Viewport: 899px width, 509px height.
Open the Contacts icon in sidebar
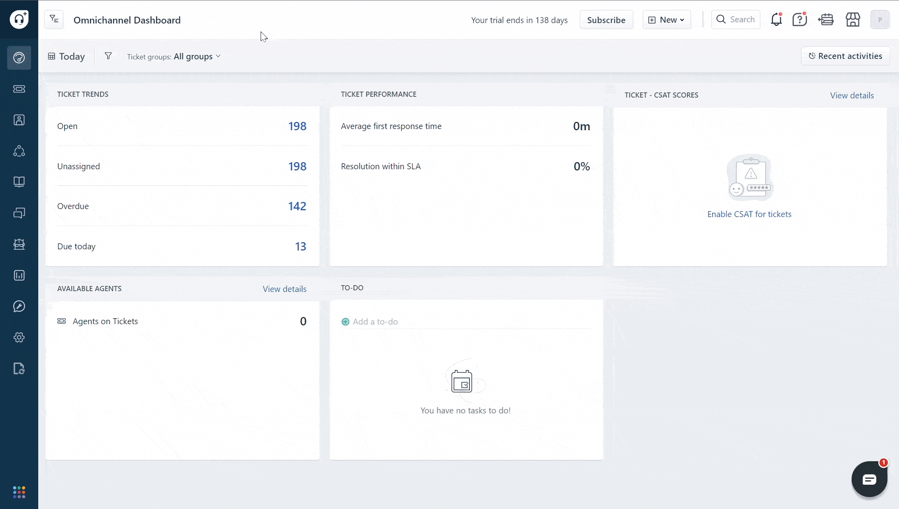click(x=19, y=120)
